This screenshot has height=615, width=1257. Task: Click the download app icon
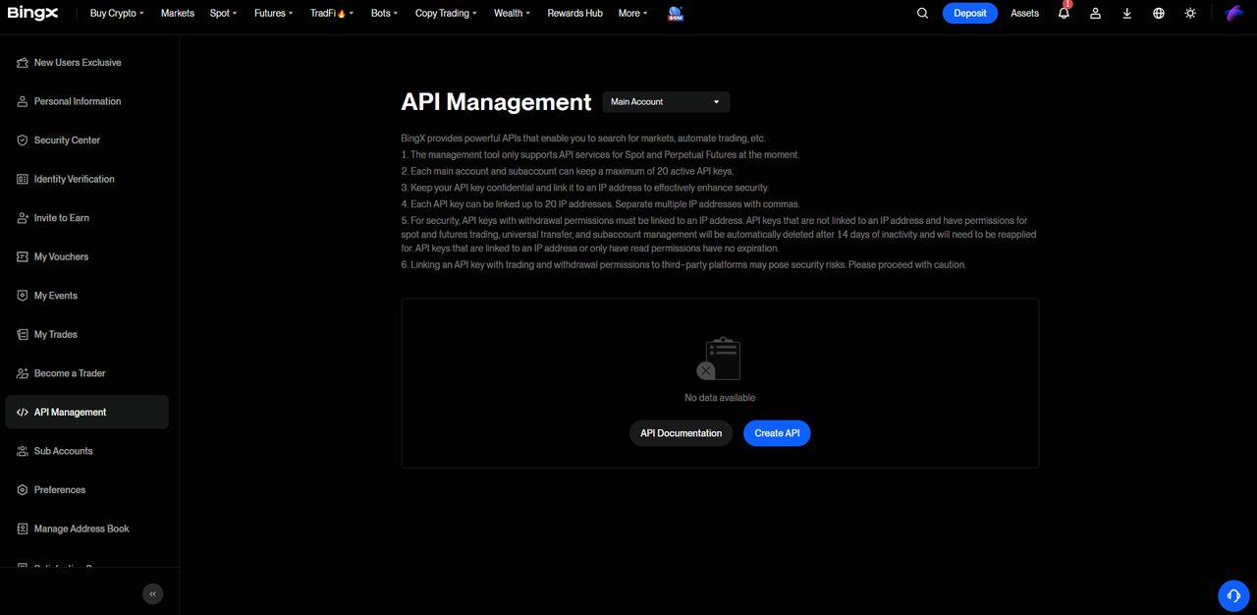1127,13
